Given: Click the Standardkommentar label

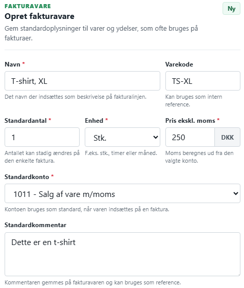Looking at the screenshot, I should coord(35,225).
